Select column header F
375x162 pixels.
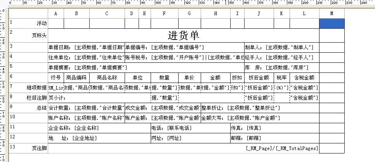tap(165, 14)
